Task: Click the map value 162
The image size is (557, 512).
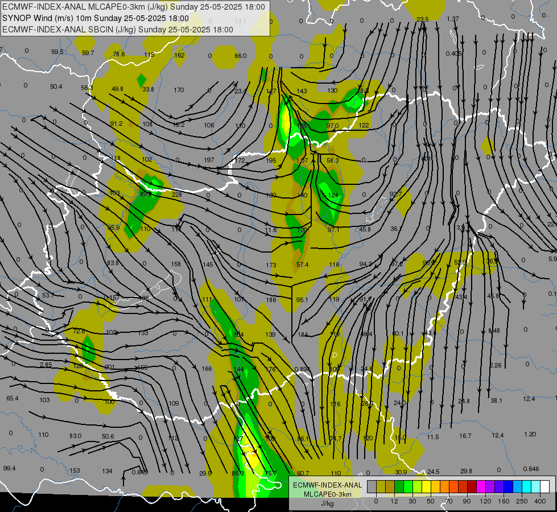Action: tap(179, 55)
